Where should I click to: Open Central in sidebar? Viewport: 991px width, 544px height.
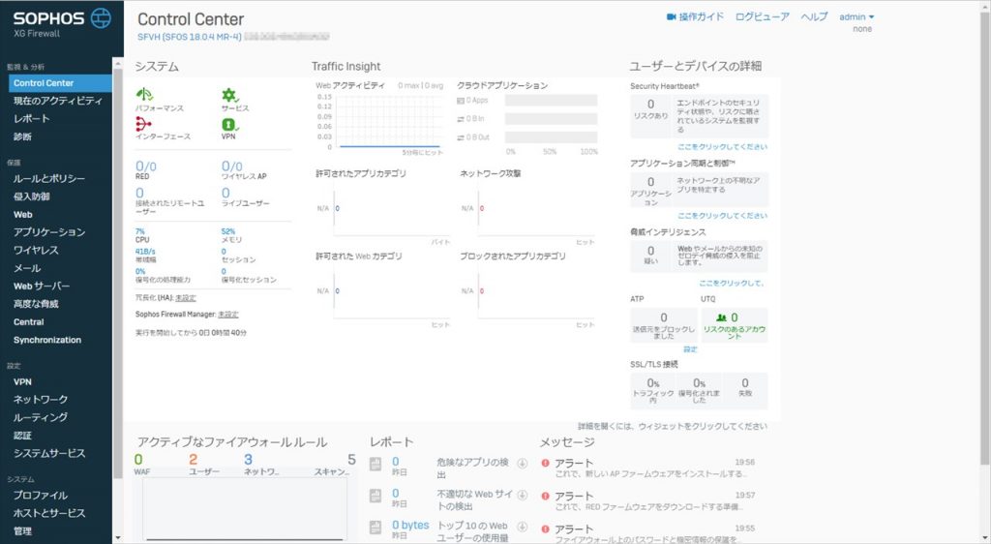click(x=28, y=321)
